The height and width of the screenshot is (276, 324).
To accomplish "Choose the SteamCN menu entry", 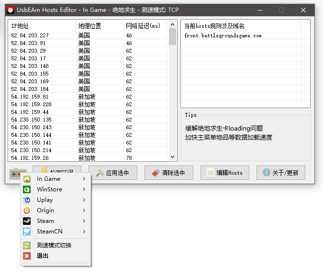I will [50, 232].
